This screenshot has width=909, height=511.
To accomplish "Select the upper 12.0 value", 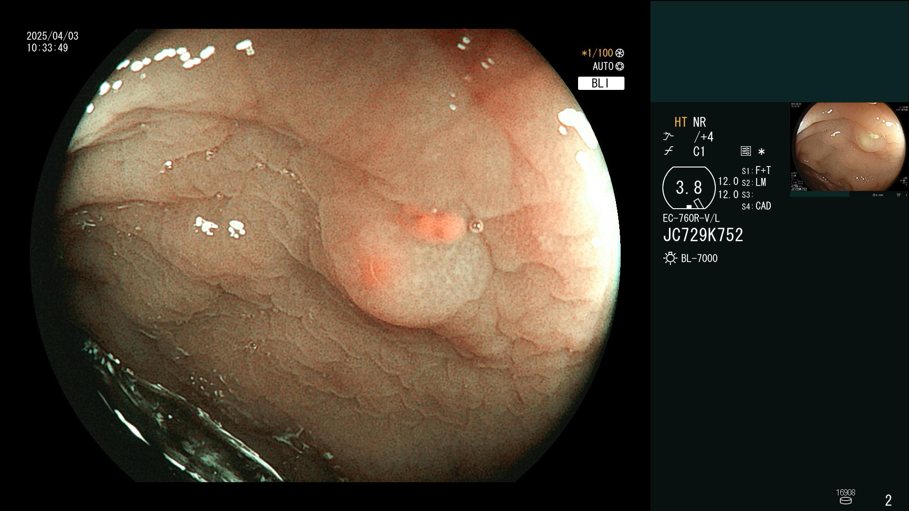I will tap(728, 181).
